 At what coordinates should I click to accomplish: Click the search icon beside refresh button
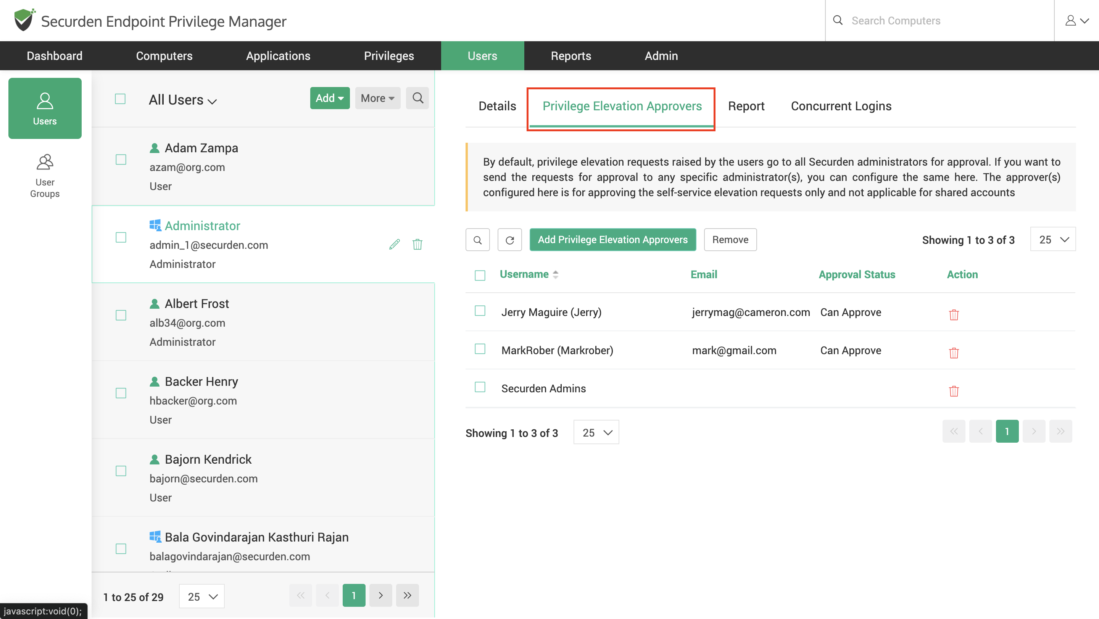tap(477, 240)
